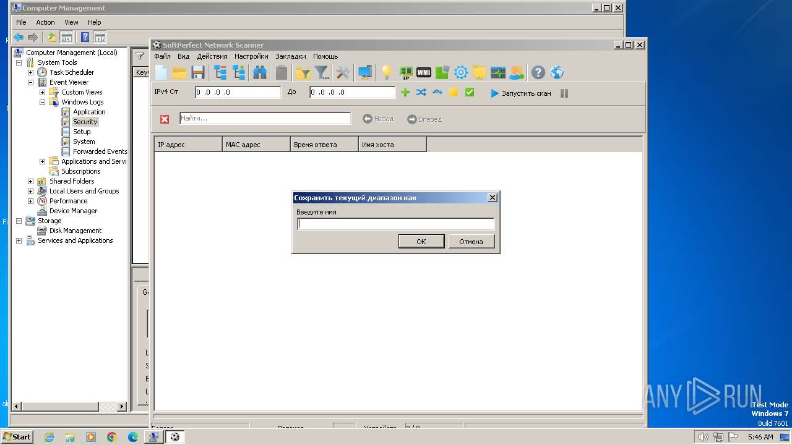This screenshot has width=792, height=445.
Task: Close the Сохранить текущий диапазон как dialog
Action: coord(493,198)
